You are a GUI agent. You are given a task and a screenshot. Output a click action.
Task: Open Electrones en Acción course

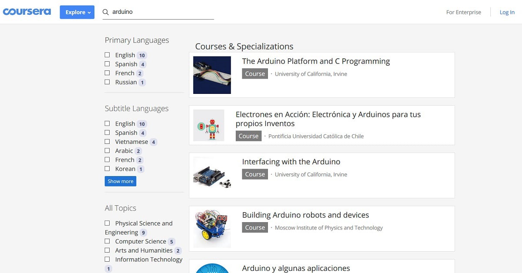[328, 119]
